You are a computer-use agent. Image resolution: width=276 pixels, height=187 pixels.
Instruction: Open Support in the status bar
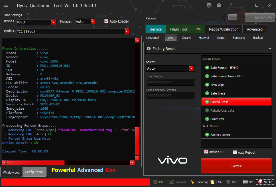178,182
